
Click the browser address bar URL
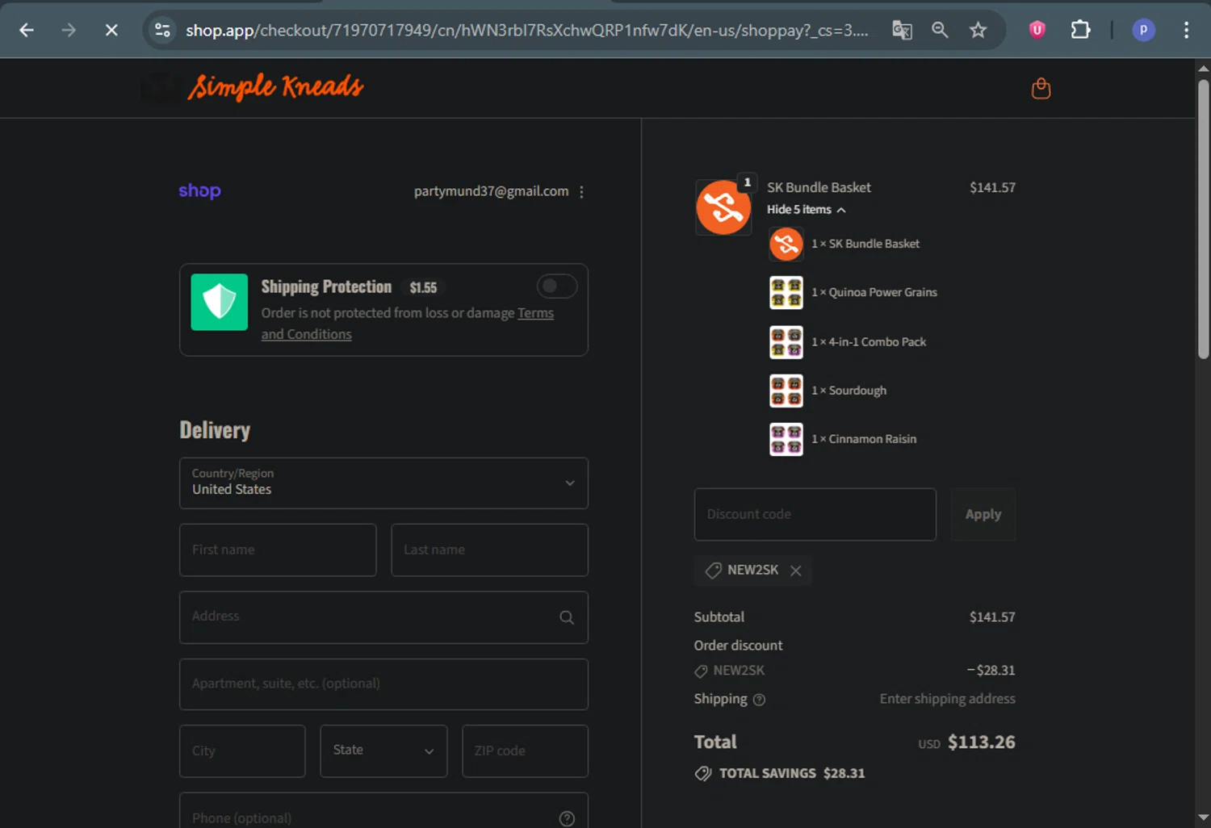point(527,30)
